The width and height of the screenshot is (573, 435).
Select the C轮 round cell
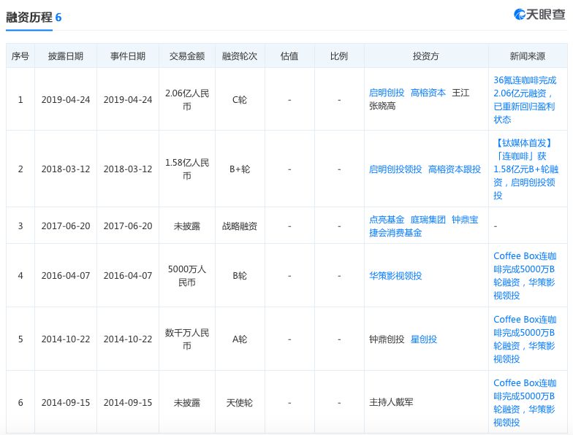coord(240,99)
